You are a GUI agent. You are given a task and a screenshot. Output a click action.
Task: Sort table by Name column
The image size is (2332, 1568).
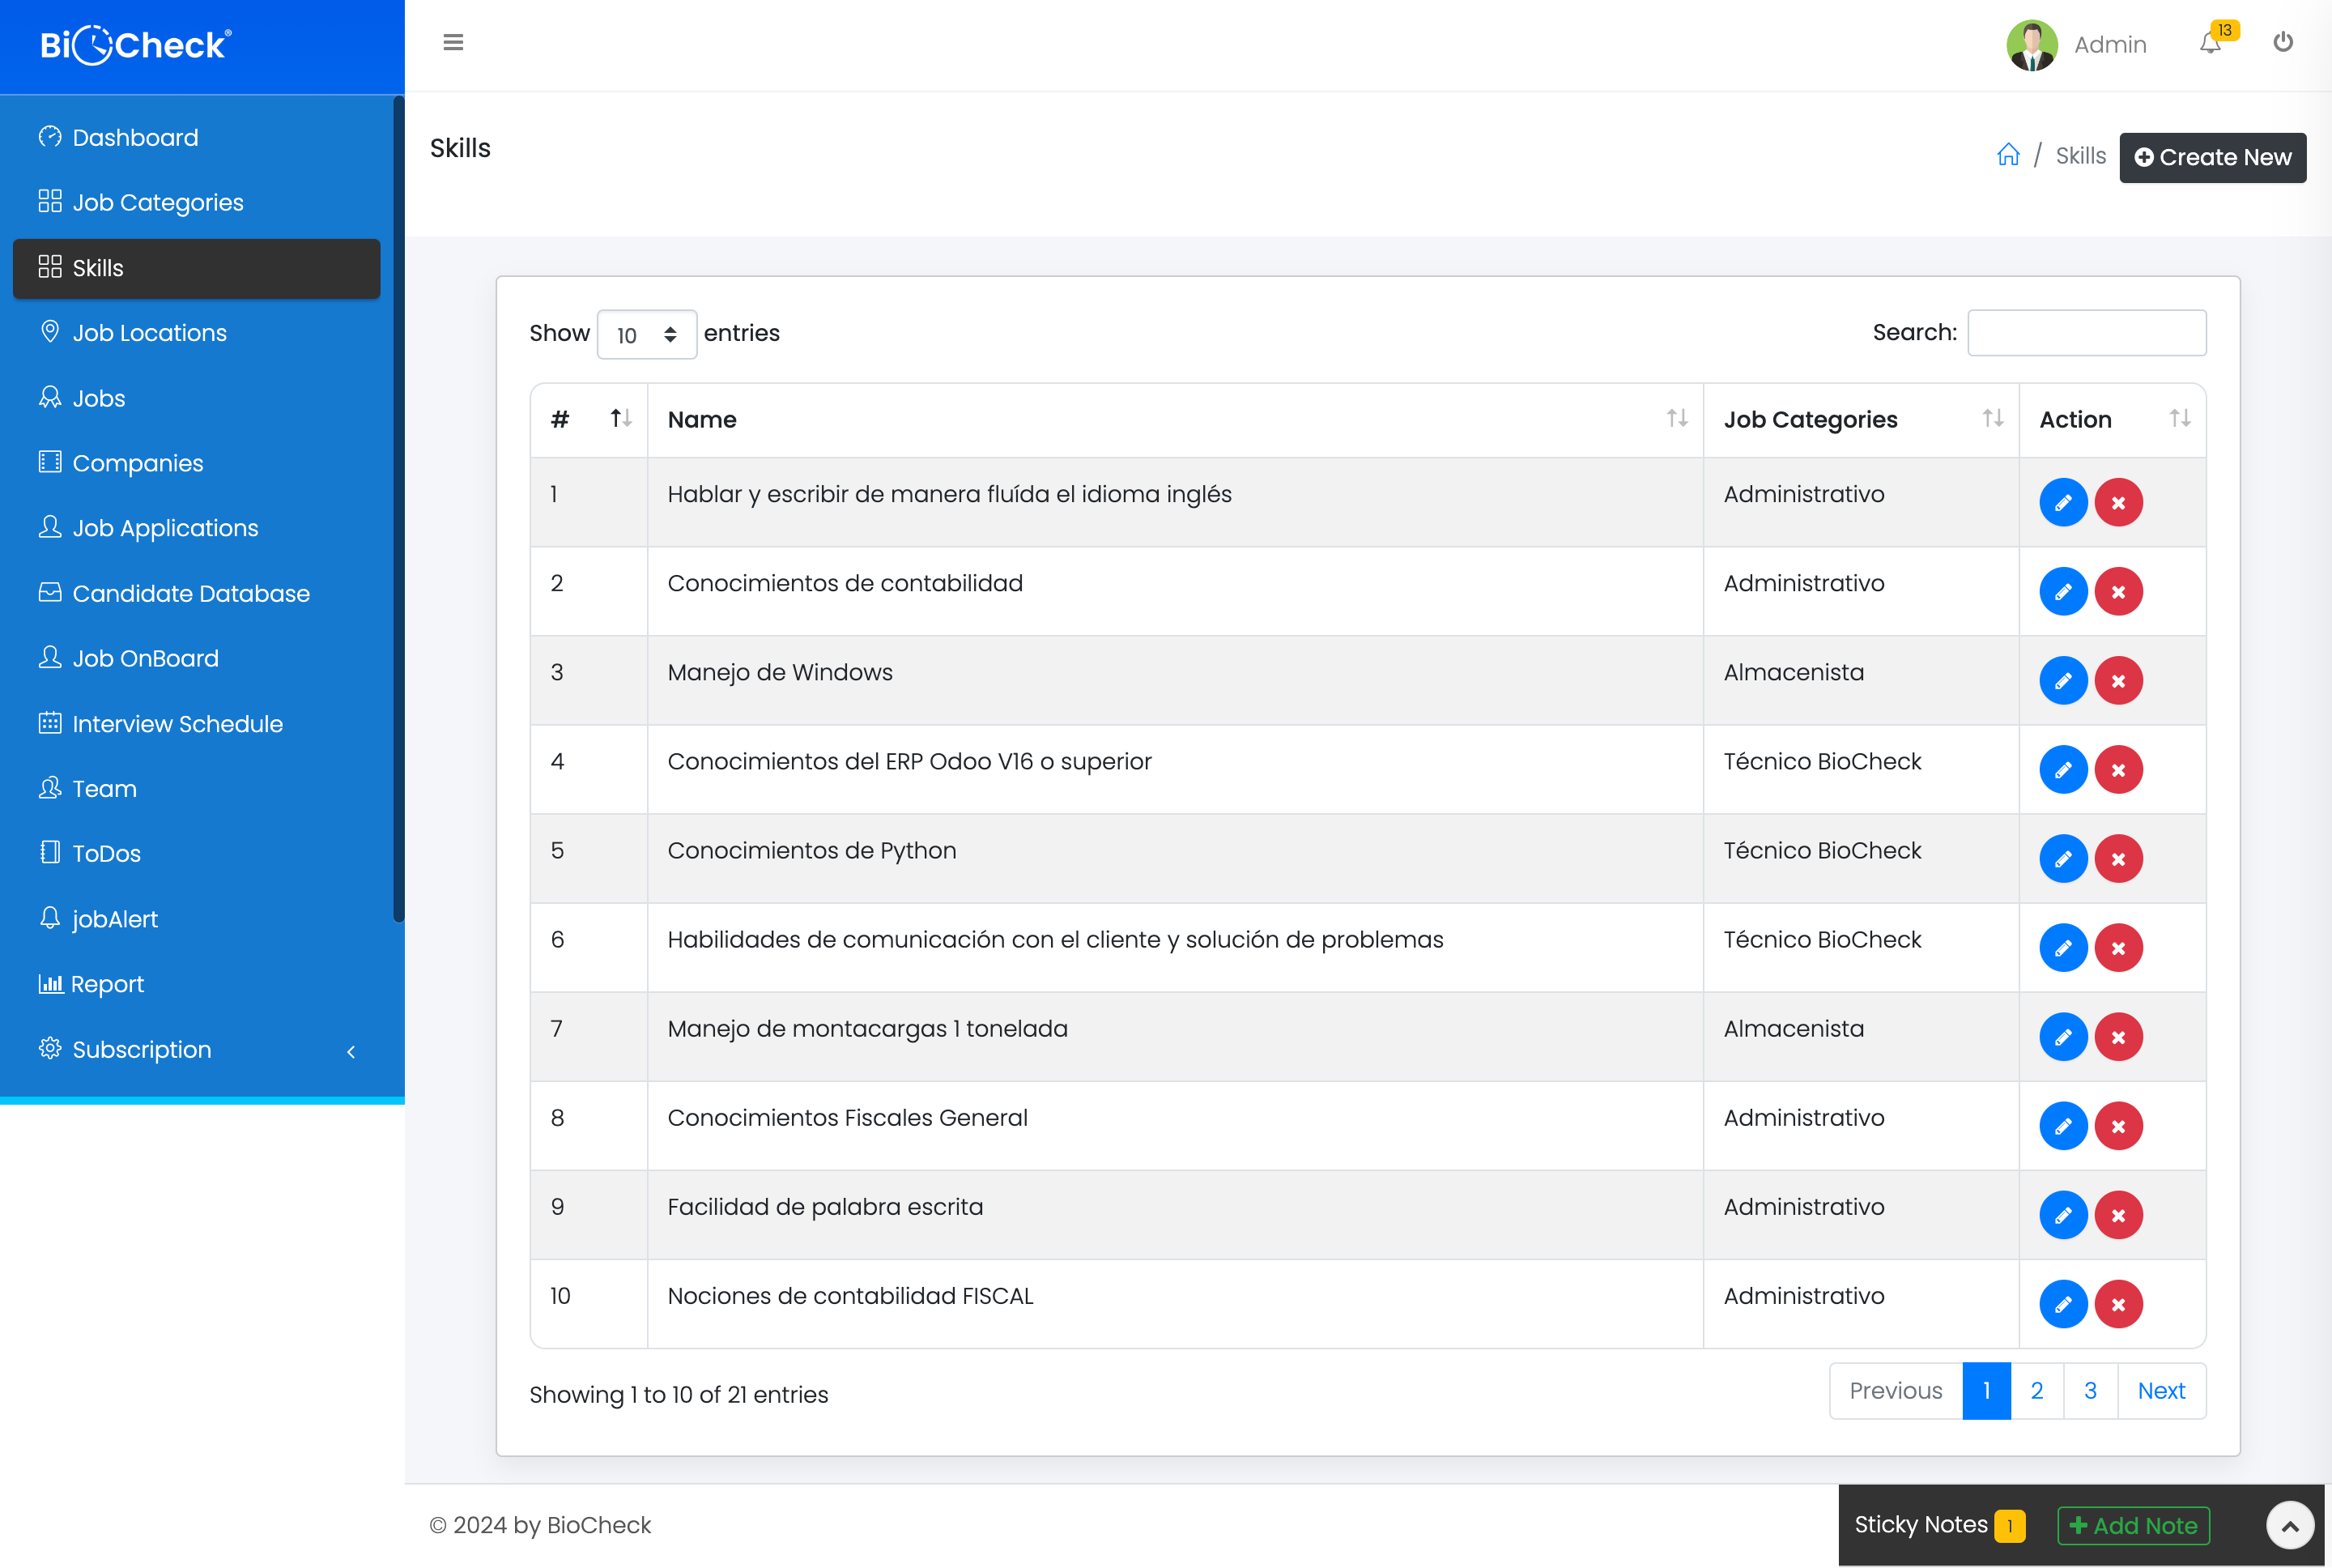point(1176,420)
